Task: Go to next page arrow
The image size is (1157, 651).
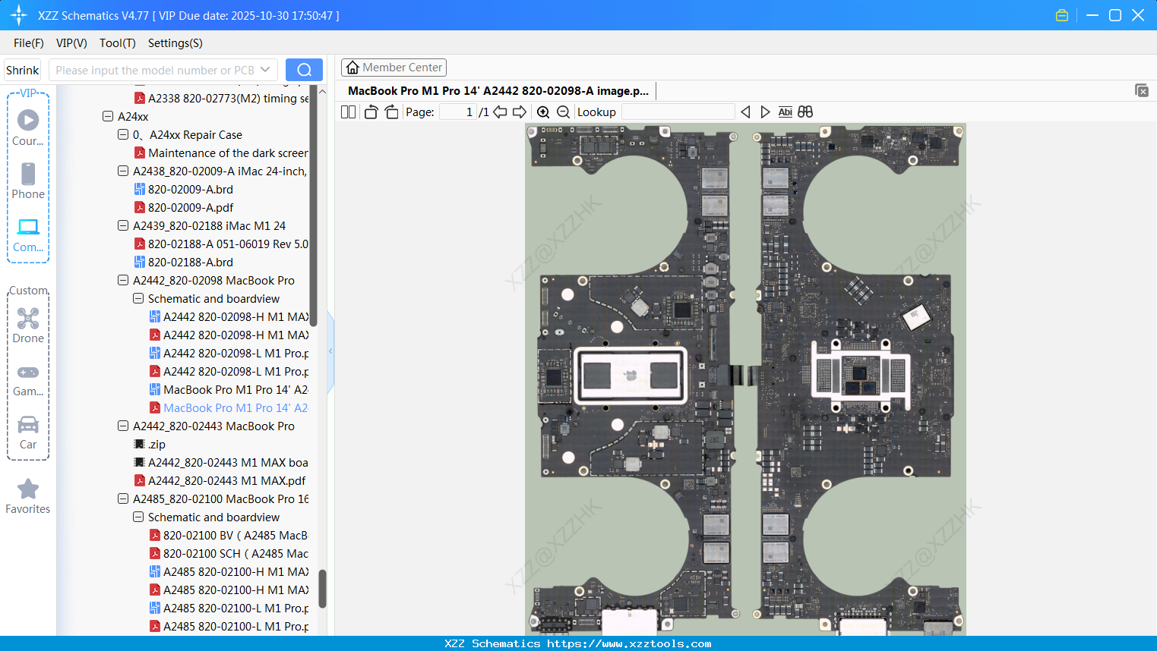Action: pos(520,112)
